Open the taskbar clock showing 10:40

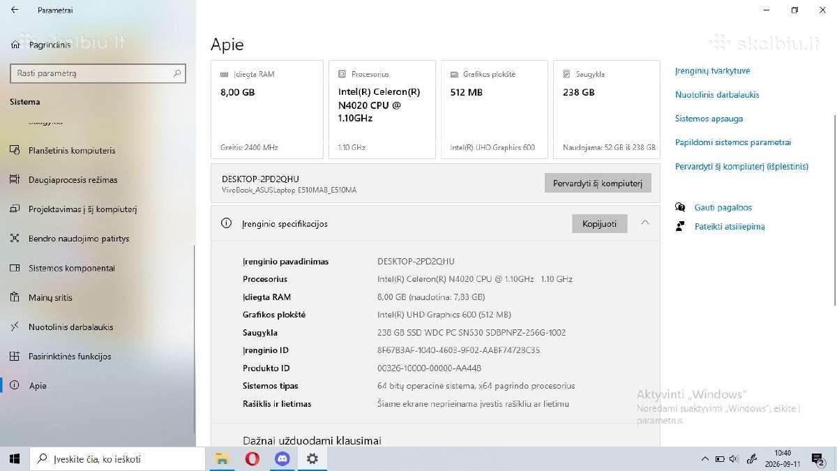pyautogui.click(x=782, y=458)
